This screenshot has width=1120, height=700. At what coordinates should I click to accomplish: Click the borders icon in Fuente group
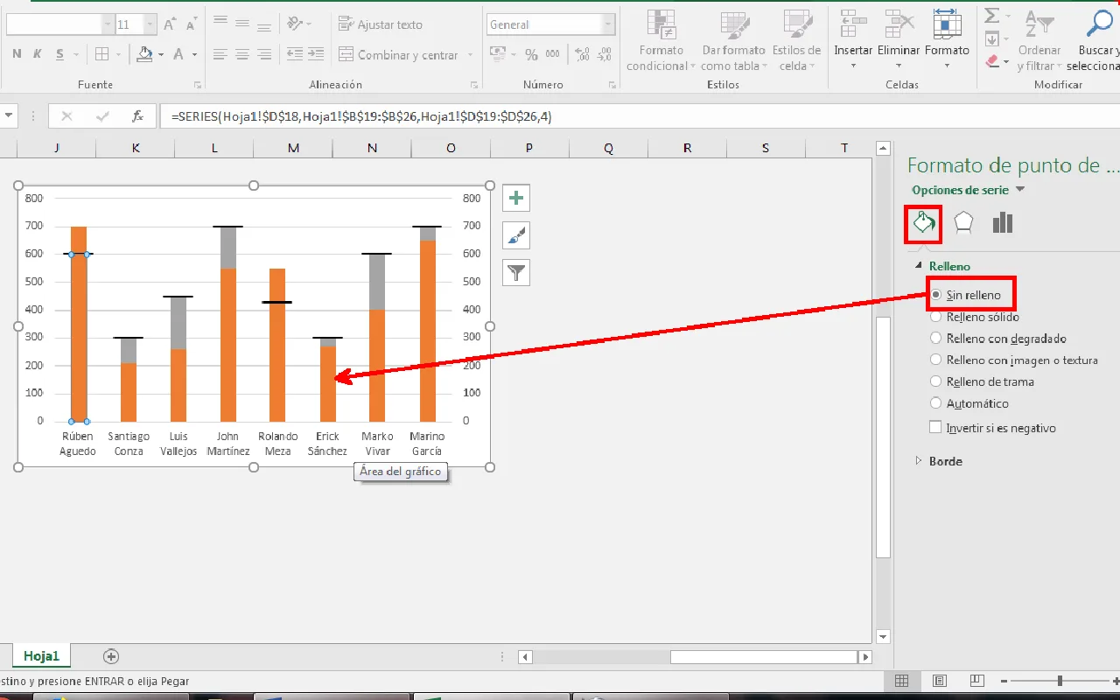102,54
